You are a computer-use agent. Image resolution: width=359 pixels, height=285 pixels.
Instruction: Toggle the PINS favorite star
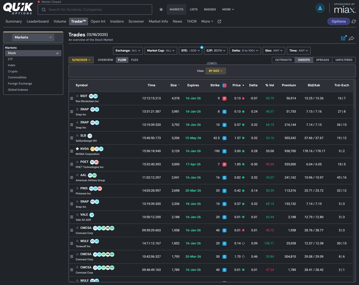click(x=77, y=188)
